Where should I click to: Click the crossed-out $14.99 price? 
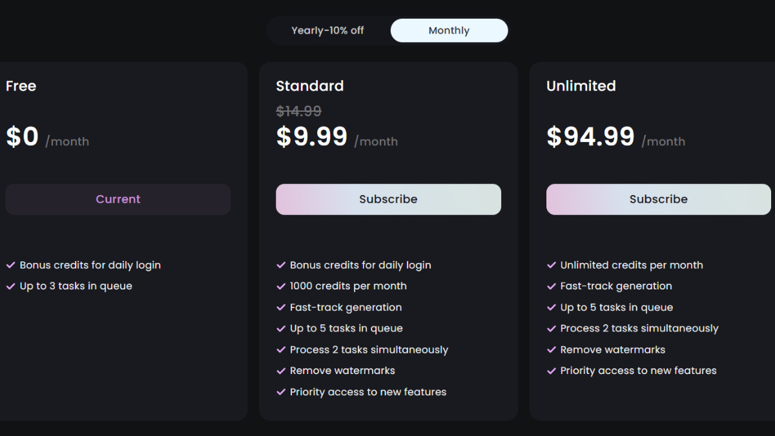point(298,111)
